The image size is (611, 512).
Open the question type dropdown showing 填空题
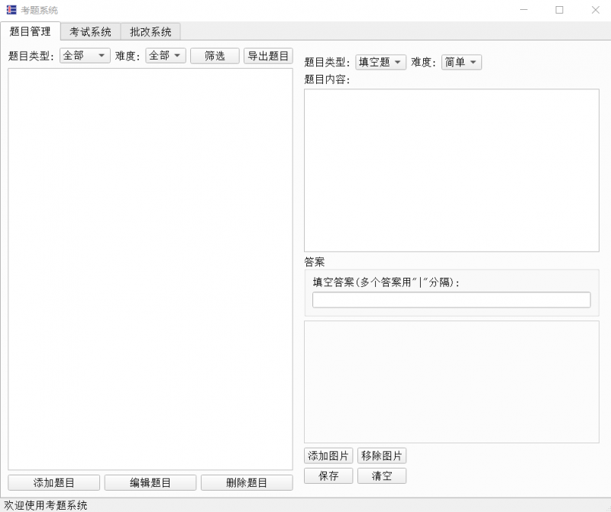click(x=382, y=62)
